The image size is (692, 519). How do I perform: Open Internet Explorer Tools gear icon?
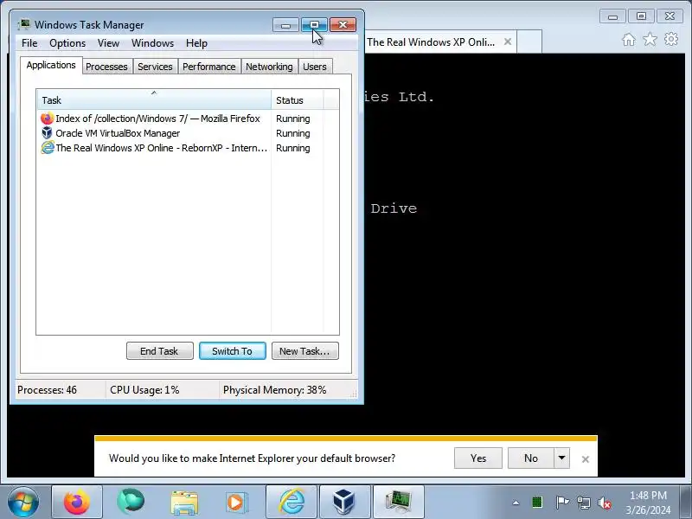pos(671,39)
